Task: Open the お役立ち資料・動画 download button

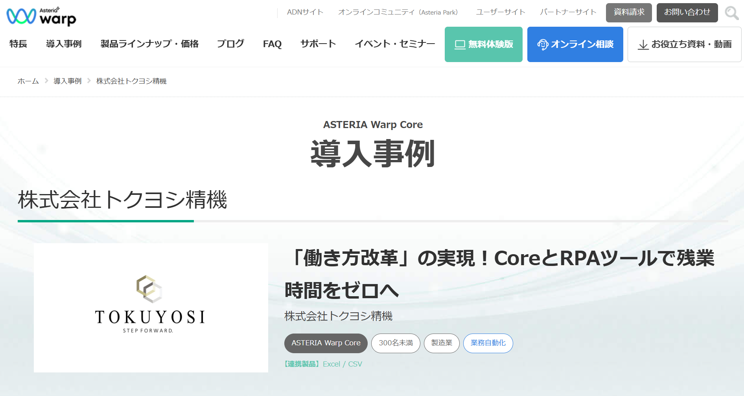Action: [x=684, y=44]
